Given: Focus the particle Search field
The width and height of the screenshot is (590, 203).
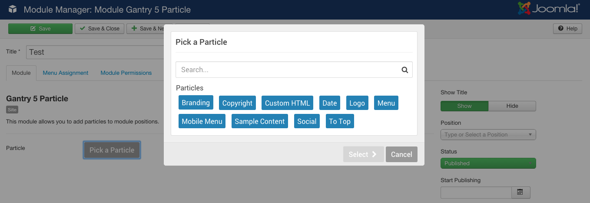Looking at the screenshot, I should 294,70.
